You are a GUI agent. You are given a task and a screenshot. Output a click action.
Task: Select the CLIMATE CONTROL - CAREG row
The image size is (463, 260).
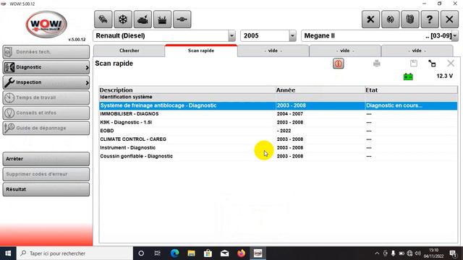click(278, 139)
